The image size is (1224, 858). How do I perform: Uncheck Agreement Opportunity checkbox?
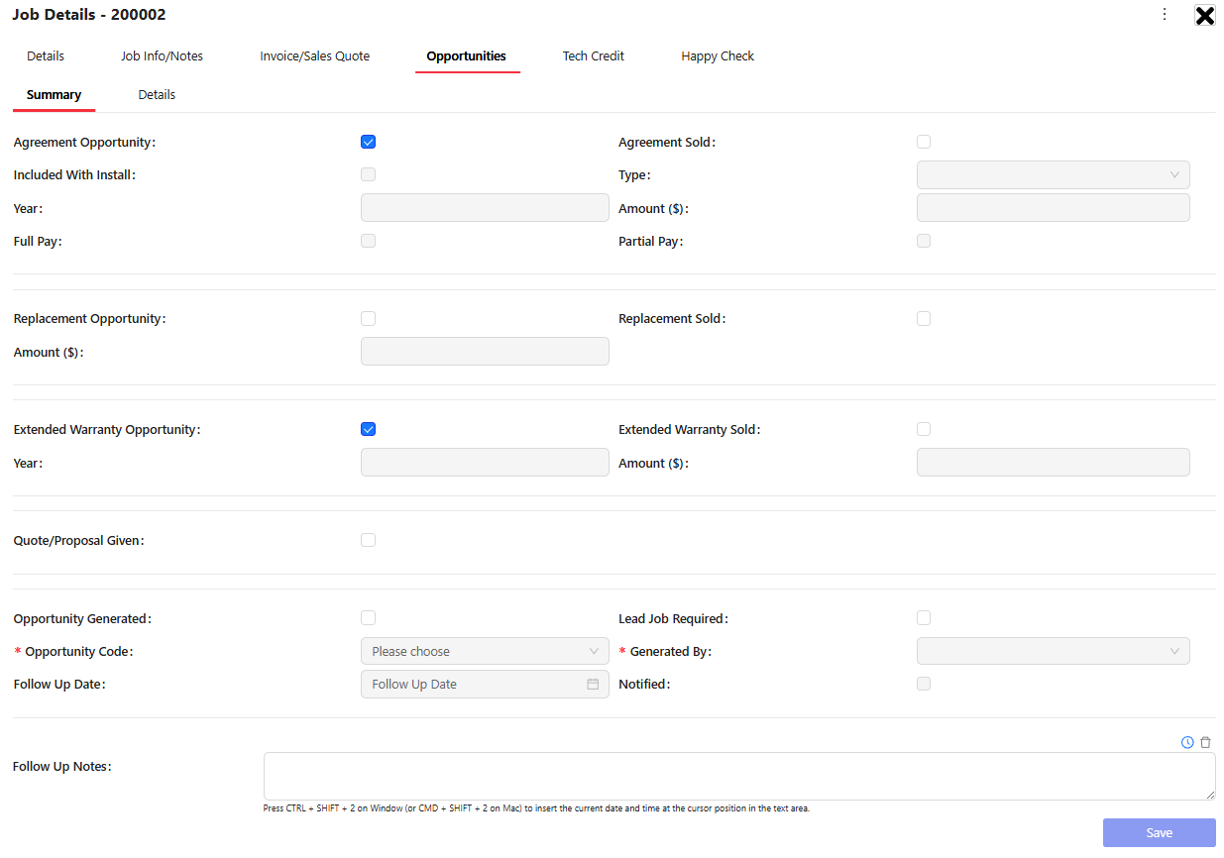tap(369, 142)
